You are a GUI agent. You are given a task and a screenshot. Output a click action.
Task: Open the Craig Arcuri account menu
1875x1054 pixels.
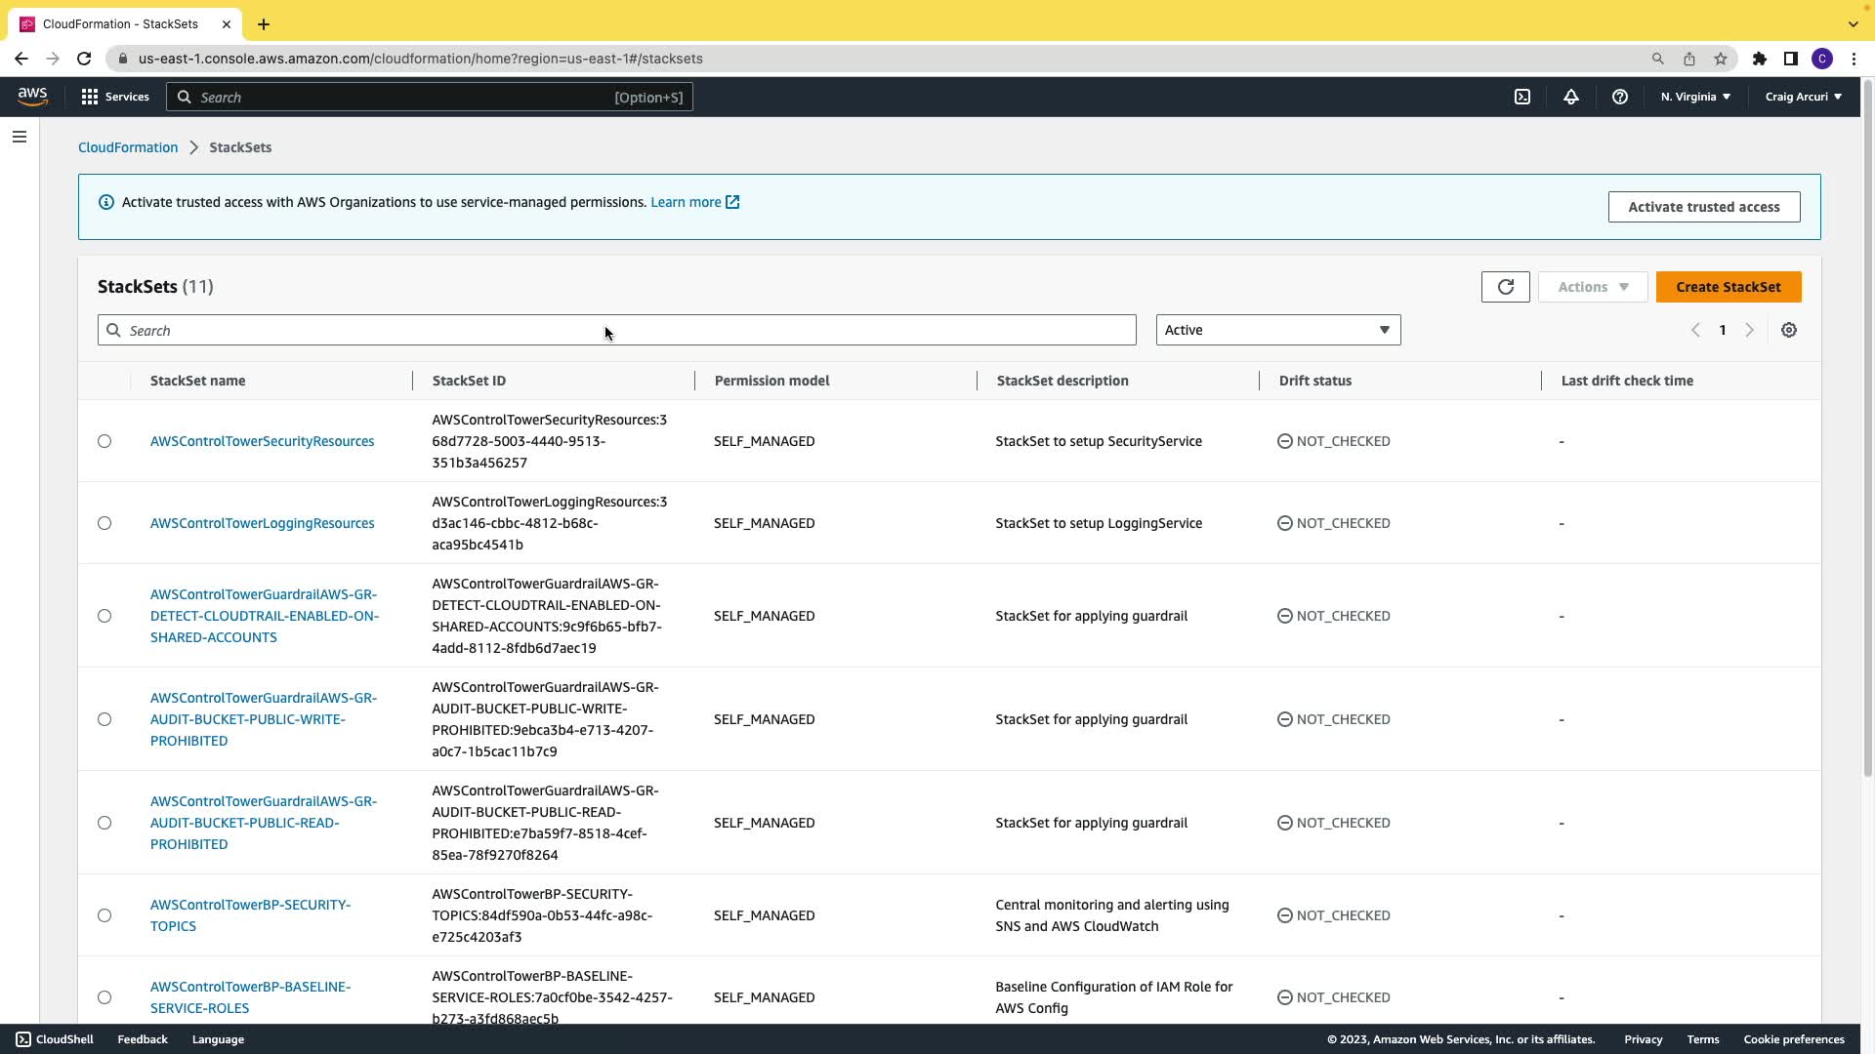click(x=1803, y=97)
